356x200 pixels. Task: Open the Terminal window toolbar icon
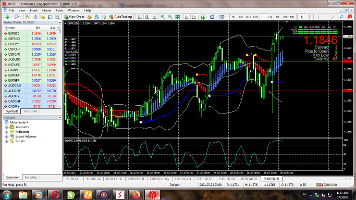[x=50, y=17]
